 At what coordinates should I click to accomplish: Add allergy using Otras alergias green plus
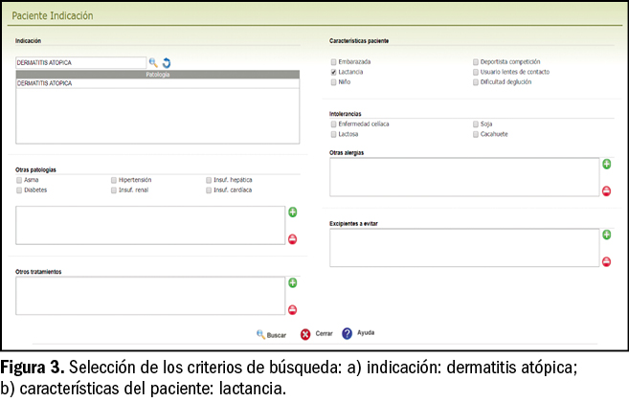click(x=606, y=165)
